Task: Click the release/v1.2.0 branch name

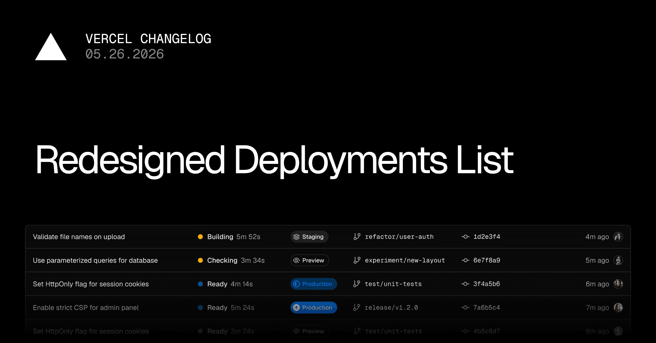Action: coord(391,307)
